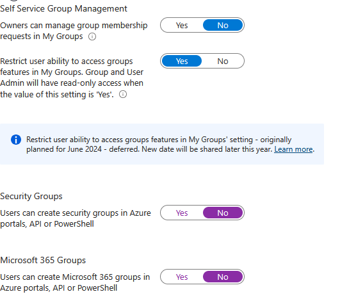Select No for Microsoft 365 group creation

(223, 277)
